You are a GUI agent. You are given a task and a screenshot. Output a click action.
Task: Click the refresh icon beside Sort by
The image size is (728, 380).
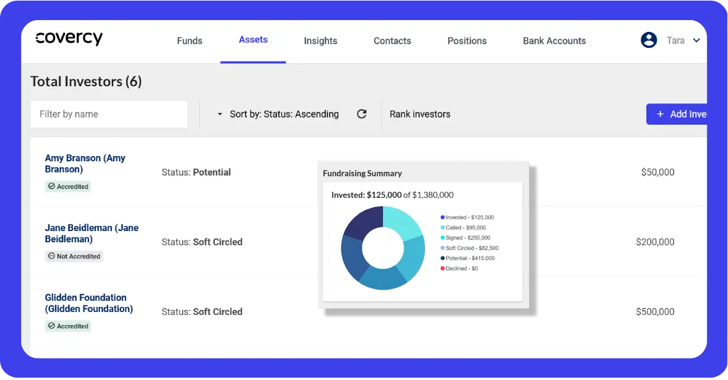(362, 114)
